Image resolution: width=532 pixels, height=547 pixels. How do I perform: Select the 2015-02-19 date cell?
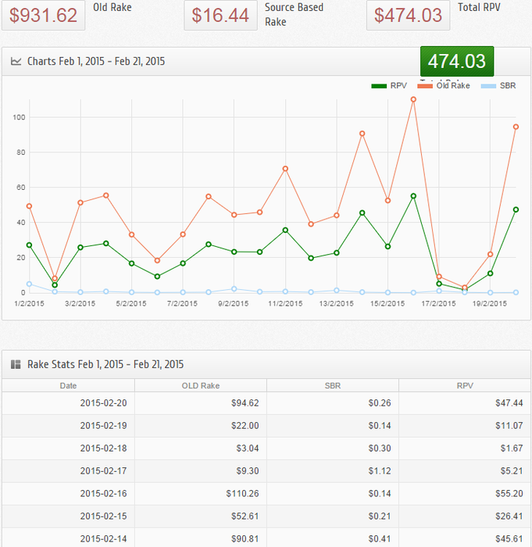(x=68, y=426)
